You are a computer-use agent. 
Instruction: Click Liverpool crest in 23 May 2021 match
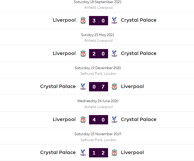pyautogui.click(x=83, y=53)
